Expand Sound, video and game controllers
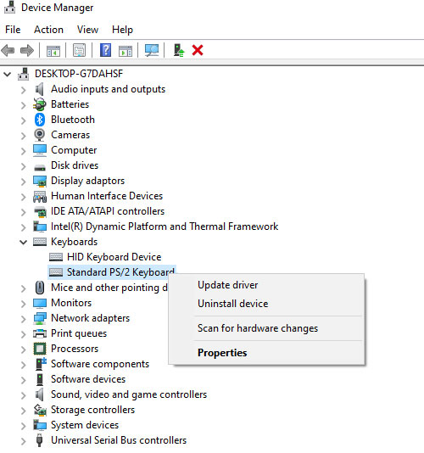The width and height of the screenshot is (424, 453). coord(24,395)
